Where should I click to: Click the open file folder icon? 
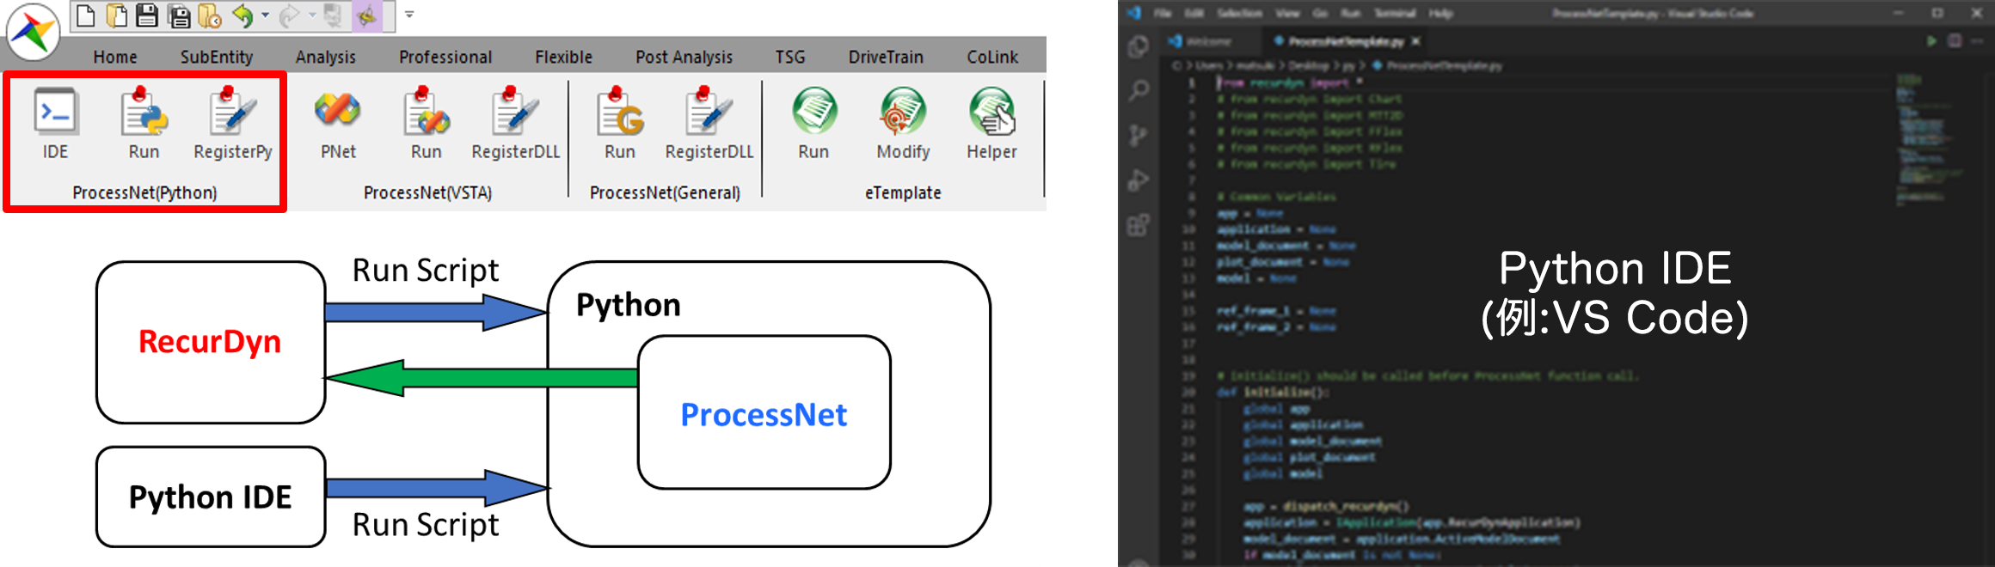[116, 15]
